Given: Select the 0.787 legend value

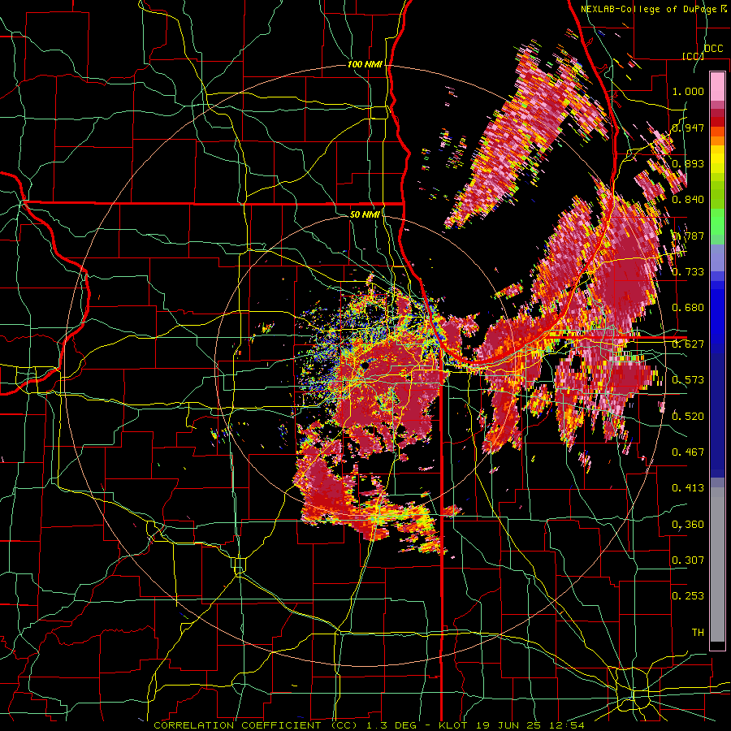Looking at the screenshot, I should [x=688, y=236].
